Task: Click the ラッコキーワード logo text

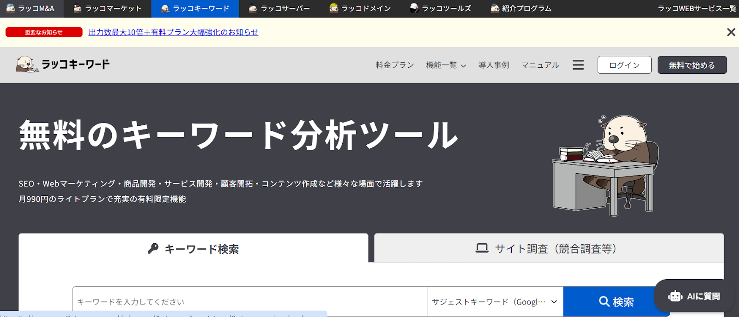Action: pos(76,65)
